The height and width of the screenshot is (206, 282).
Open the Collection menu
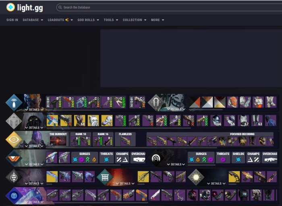coord(134,20)
